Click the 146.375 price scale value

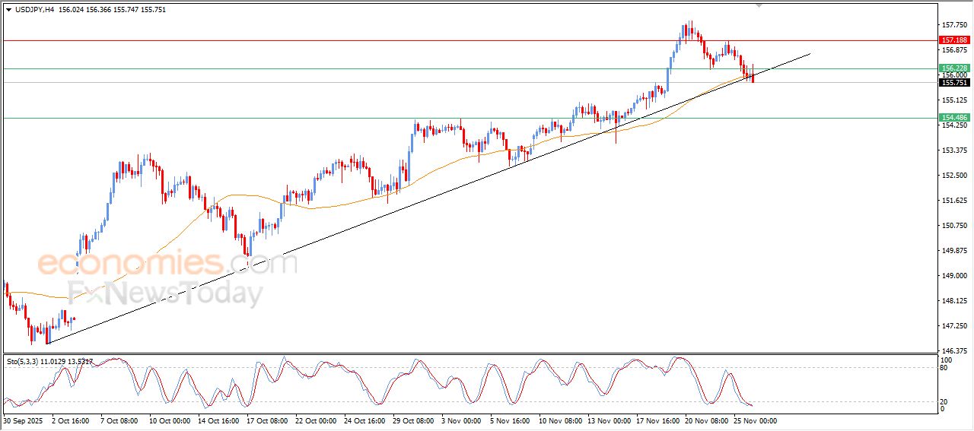[953, 351]
